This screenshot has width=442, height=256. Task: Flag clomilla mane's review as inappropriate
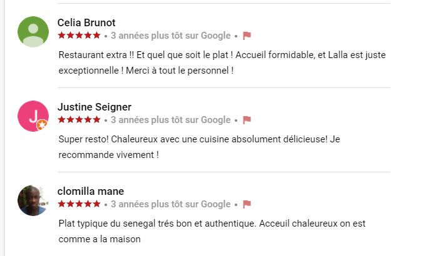pyautogui.click(x=247, y=204)
